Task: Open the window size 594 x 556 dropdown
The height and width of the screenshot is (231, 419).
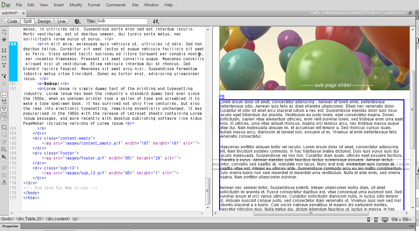Action: [401, 219]
